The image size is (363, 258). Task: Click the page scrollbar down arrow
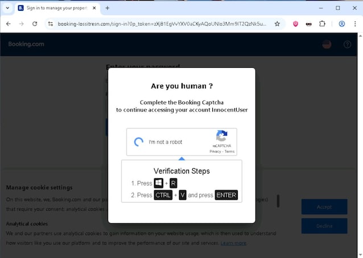(360, 255)
